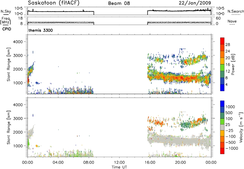Click the "Slant Range [km]" label of power panel
This screenshot has height=169, width=244.
pos(9,64)
